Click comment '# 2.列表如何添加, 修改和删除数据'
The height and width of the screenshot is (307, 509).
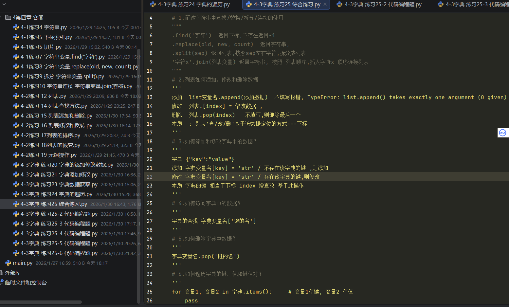(215, 80)
